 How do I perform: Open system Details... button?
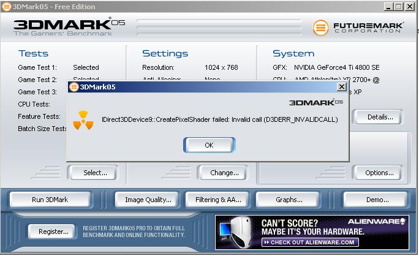(x=378, y=117)
